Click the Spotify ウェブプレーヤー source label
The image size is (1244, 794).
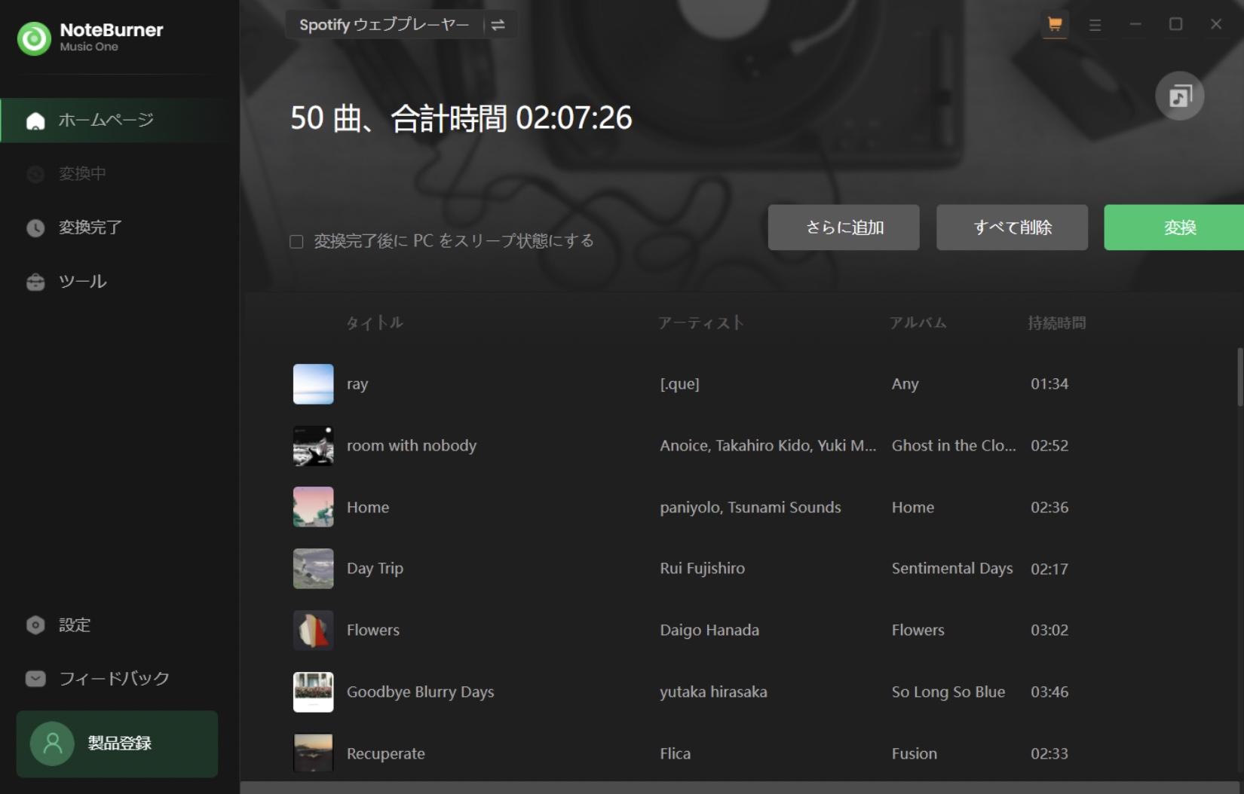(384, 25)
